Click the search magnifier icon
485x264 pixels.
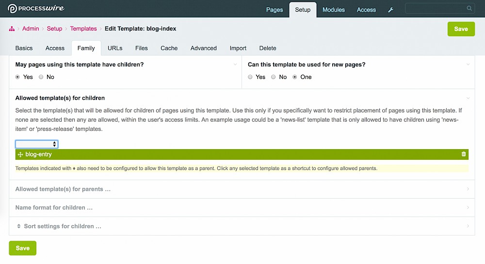point(469,8)
